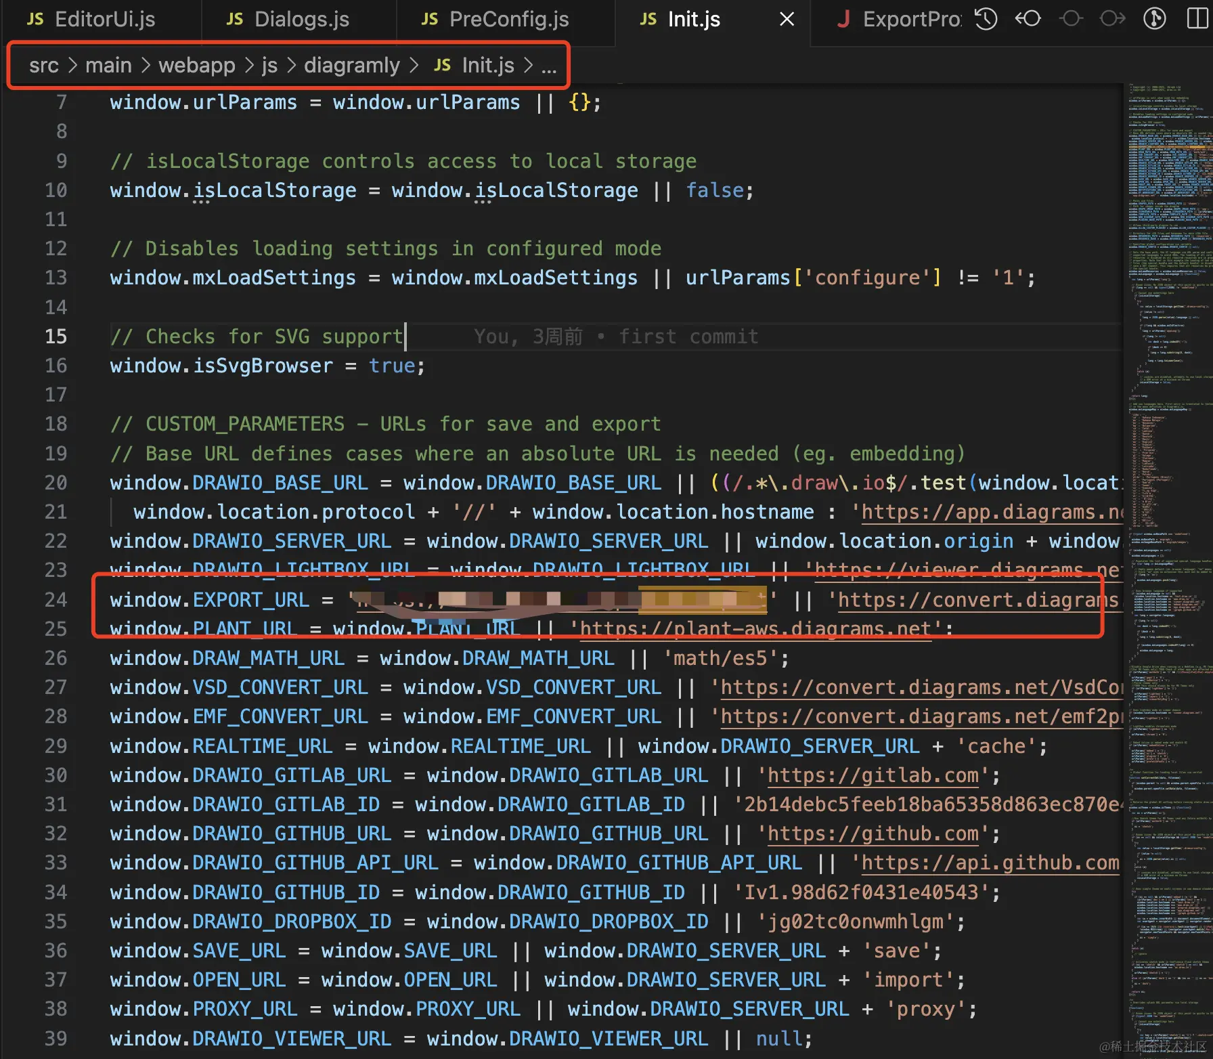1213x1059 pixels.
Task: Click the 'proxy' string on line 38
Action: pyautogui.click(x=926, y=1009)
